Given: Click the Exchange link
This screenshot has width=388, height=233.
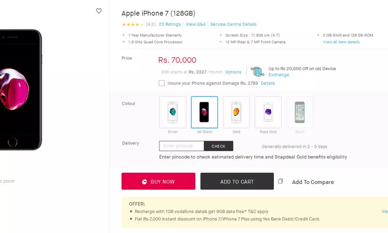Looking at the screenshot, I should coord(279,75).
